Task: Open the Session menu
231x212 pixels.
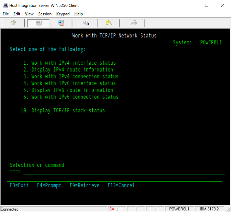Action: [45, 14]
